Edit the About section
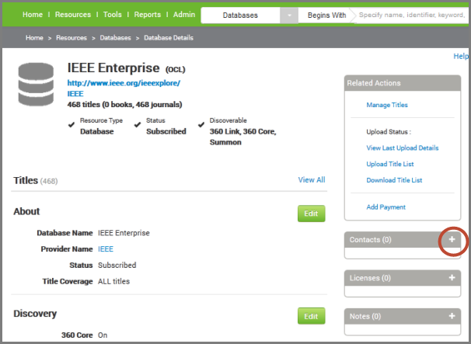The width and height of the screenshot is (471, 344). (311, 214)
